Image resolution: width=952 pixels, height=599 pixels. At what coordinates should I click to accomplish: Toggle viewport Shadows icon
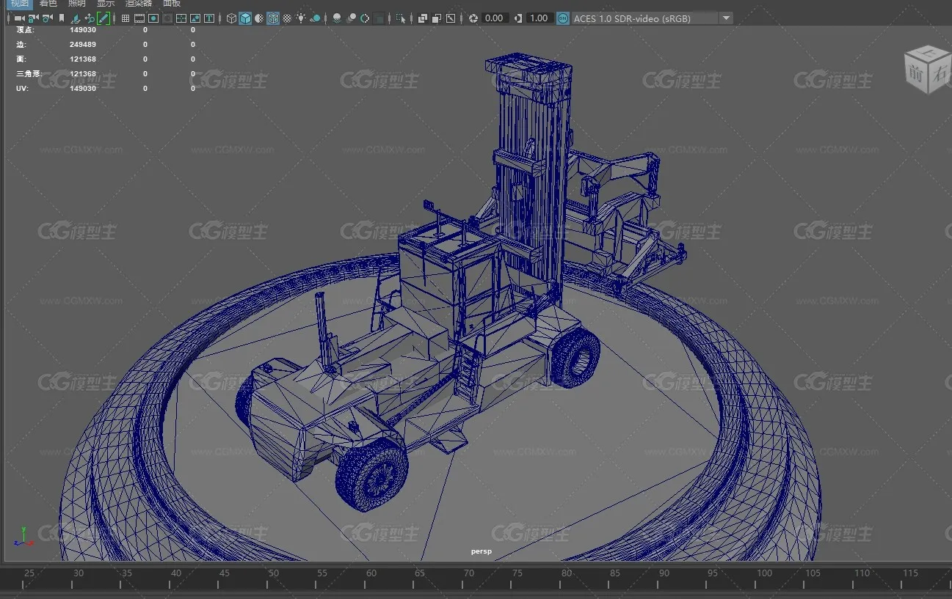(x=315, y=18)
